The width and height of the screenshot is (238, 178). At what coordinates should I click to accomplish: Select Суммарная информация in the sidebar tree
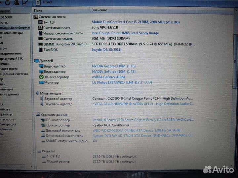pyautogui.click(x=15, y=28)
